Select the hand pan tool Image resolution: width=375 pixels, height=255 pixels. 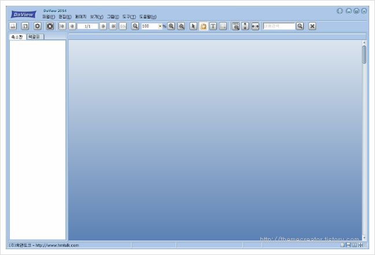tap(203, 26)
